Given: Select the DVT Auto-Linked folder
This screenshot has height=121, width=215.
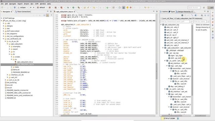Looking at the screenshot, I should pyautogui.click(x=13, y=31).
